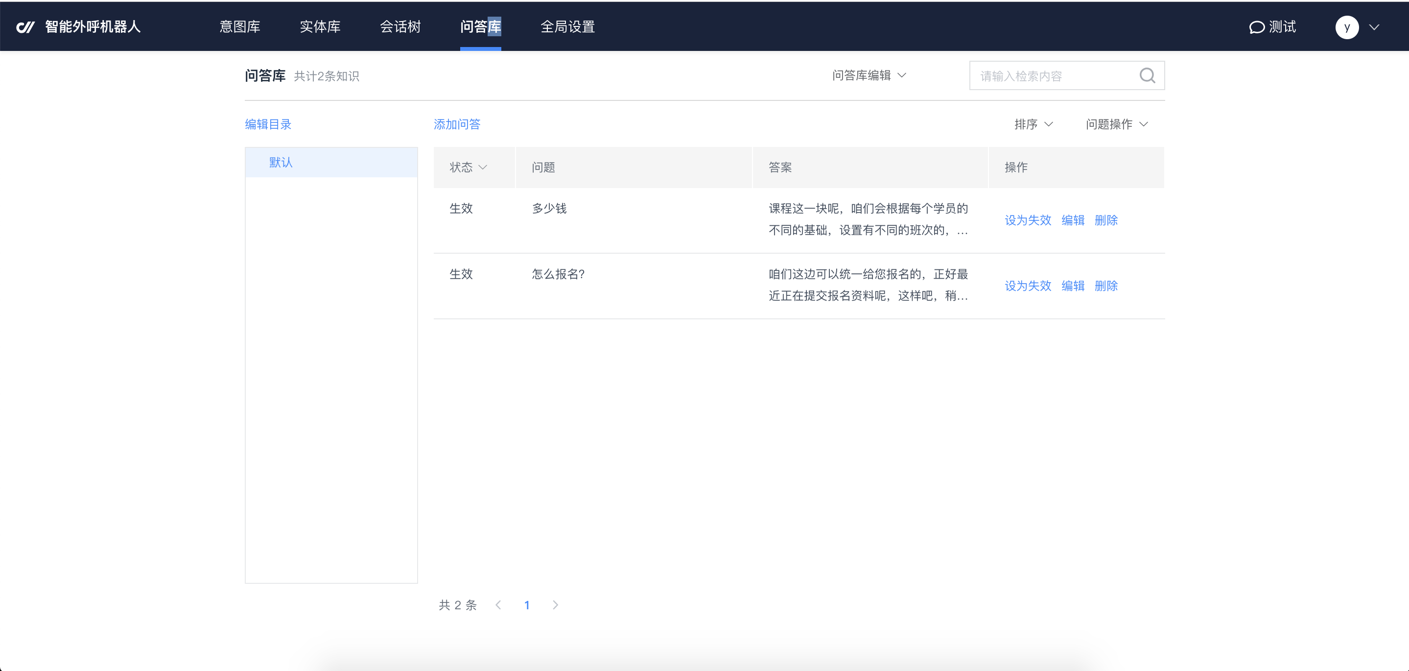Click the 添加问答 link
This screenshot has height=671, width=1409.
coord(457,124)
